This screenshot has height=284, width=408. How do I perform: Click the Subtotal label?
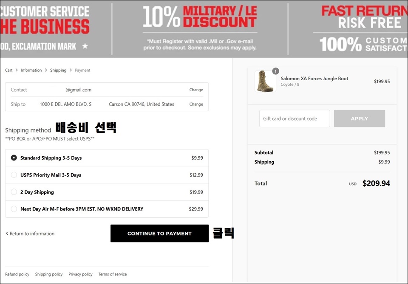(x=264, y=152)
